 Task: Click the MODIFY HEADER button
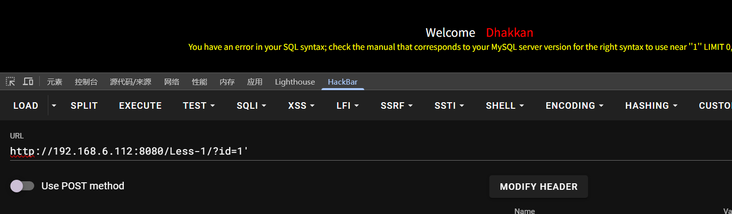pos(538,187)
